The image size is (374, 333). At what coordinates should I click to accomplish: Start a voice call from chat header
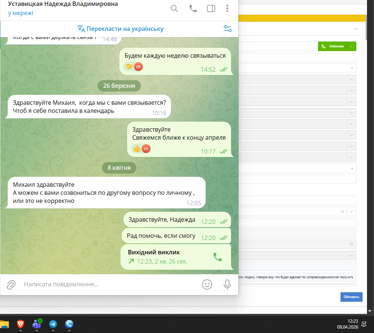(x=193, y=8)
